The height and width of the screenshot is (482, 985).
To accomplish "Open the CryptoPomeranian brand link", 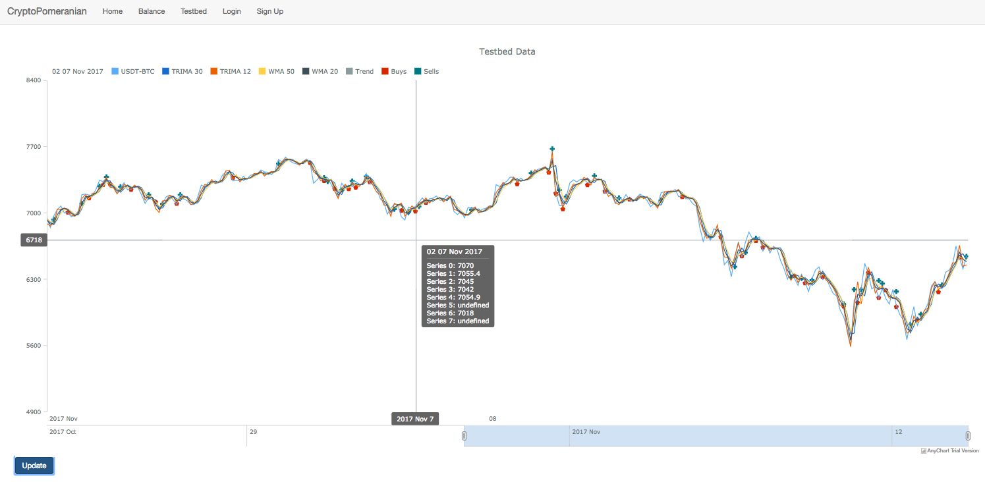I will click(x=47, y=11).
